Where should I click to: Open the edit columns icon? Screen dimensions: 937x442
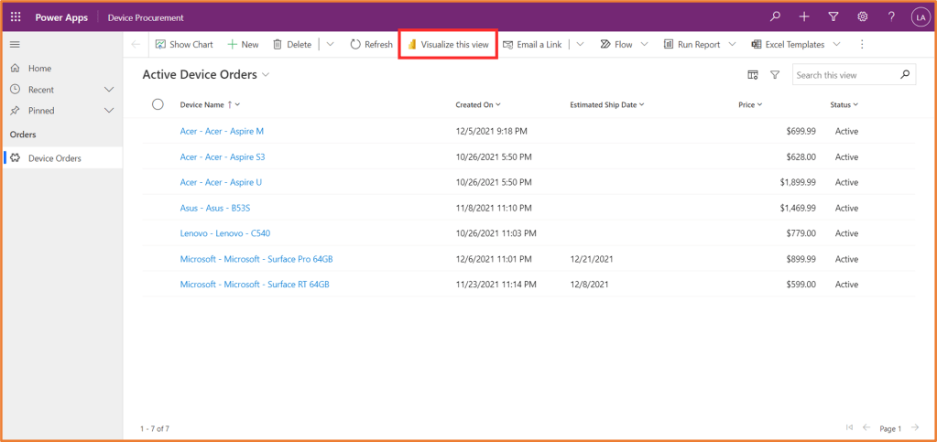[753, 75]
